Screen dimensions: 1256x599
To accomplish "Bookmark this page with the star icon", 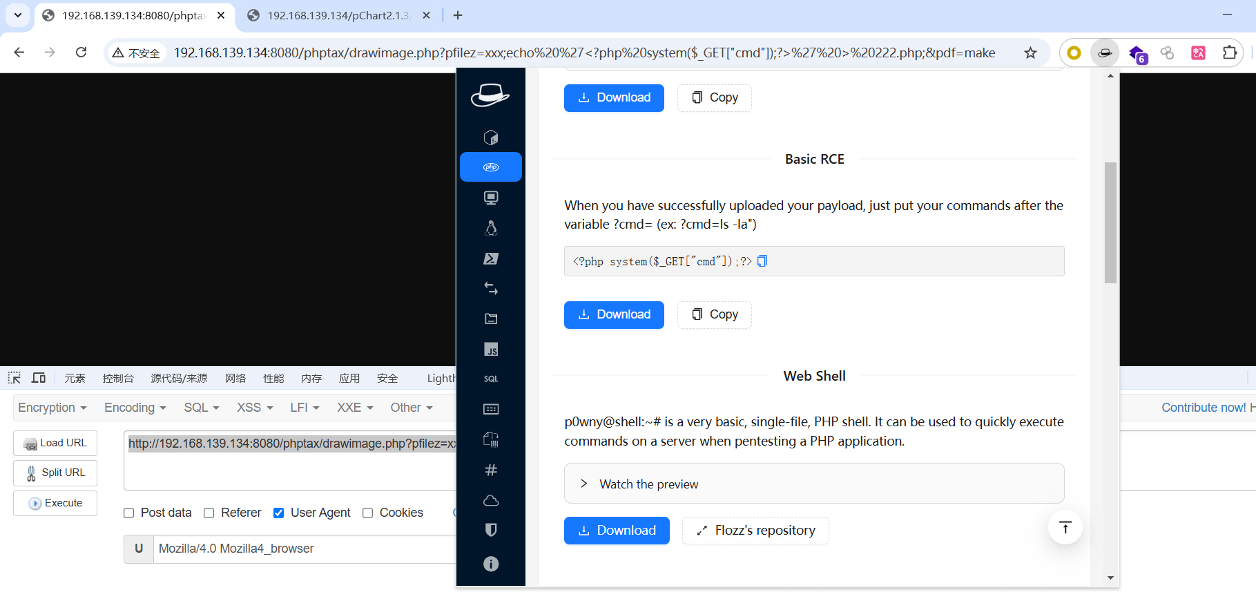I will coord(1030,53).
